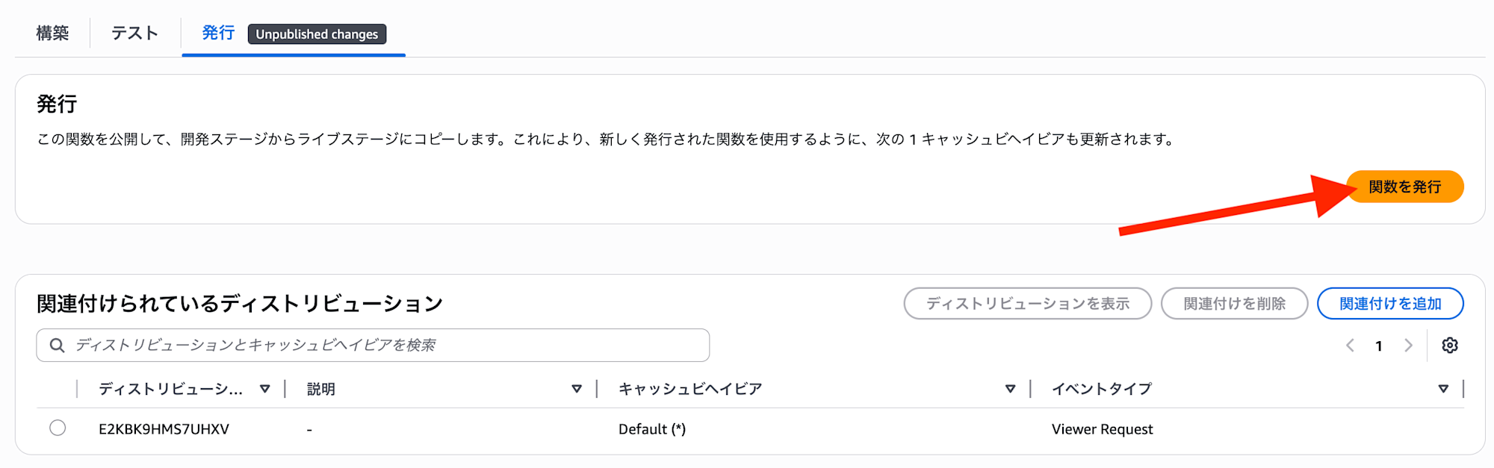Click the Unpublished changes badge
The height and width of the screenshot is (468, 1494).
pyautogui.click(x=317, y=34)
